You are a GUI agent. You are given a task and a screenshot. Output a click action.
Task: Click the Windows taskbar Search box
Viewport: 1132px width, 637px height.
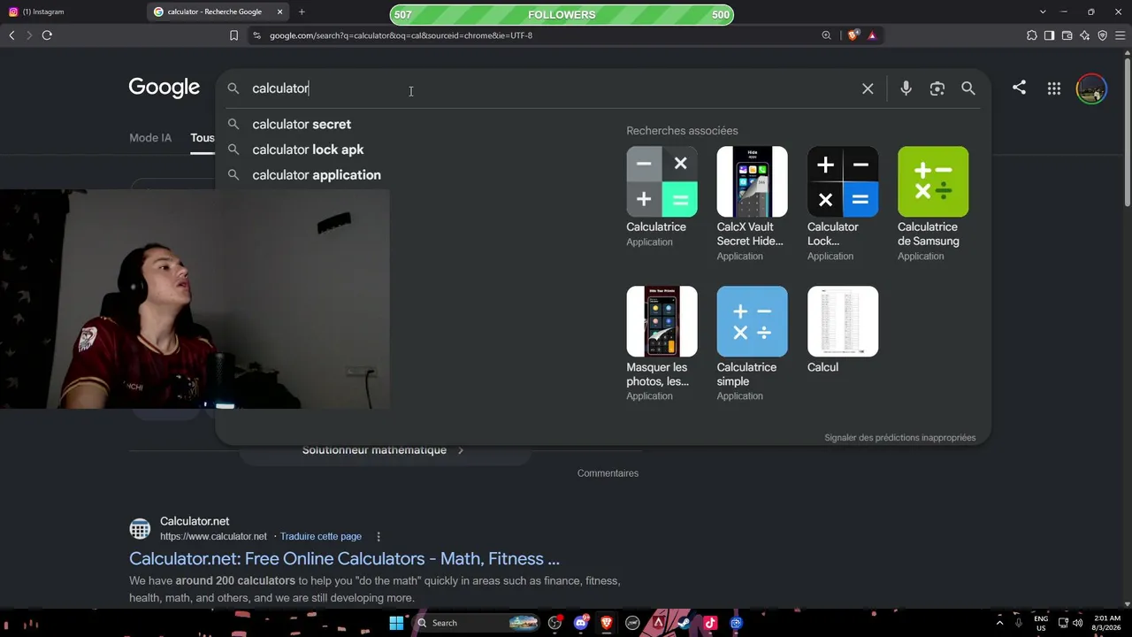(x=476, y=623)
